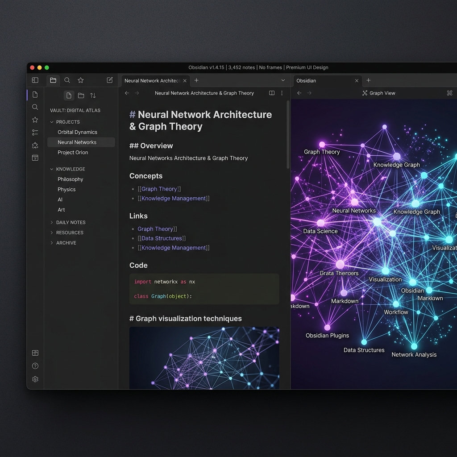Click the puzzle piece plugin icon in ribbon
The width and height of the screenshot is (457, 457).
(35, 145)
